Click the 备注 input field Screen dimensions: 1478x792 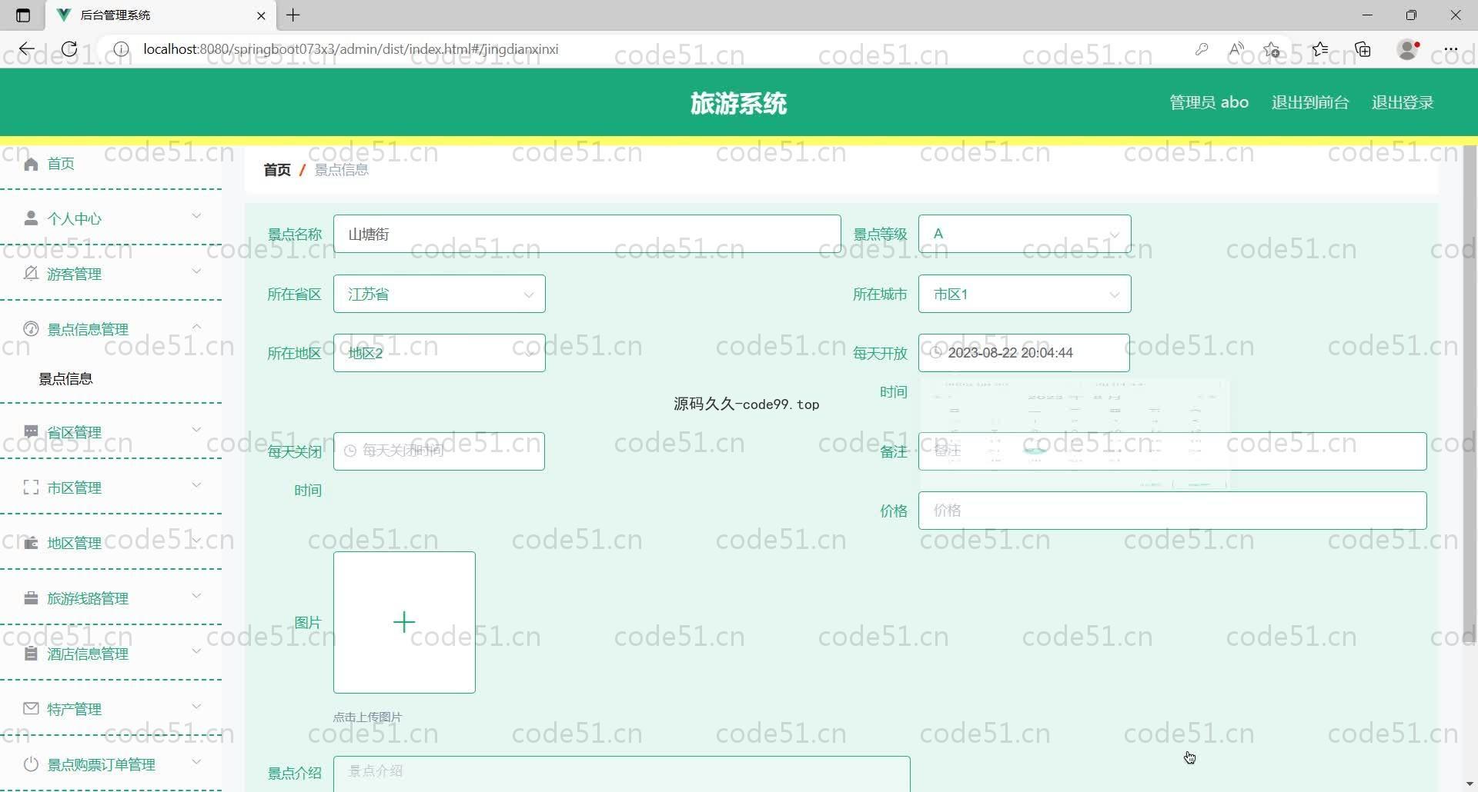click(x=1172, y=451)
